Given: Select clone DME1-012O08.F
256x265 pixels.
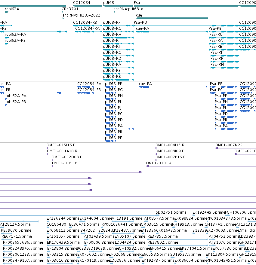Looking at the screenshot, I should coord(67,157).
